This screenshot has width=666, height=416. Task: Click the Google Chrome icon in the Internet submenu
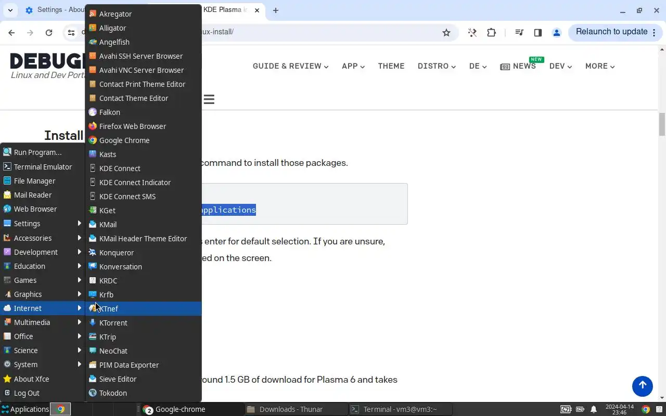pyautogui.click(x=93, y=140)
